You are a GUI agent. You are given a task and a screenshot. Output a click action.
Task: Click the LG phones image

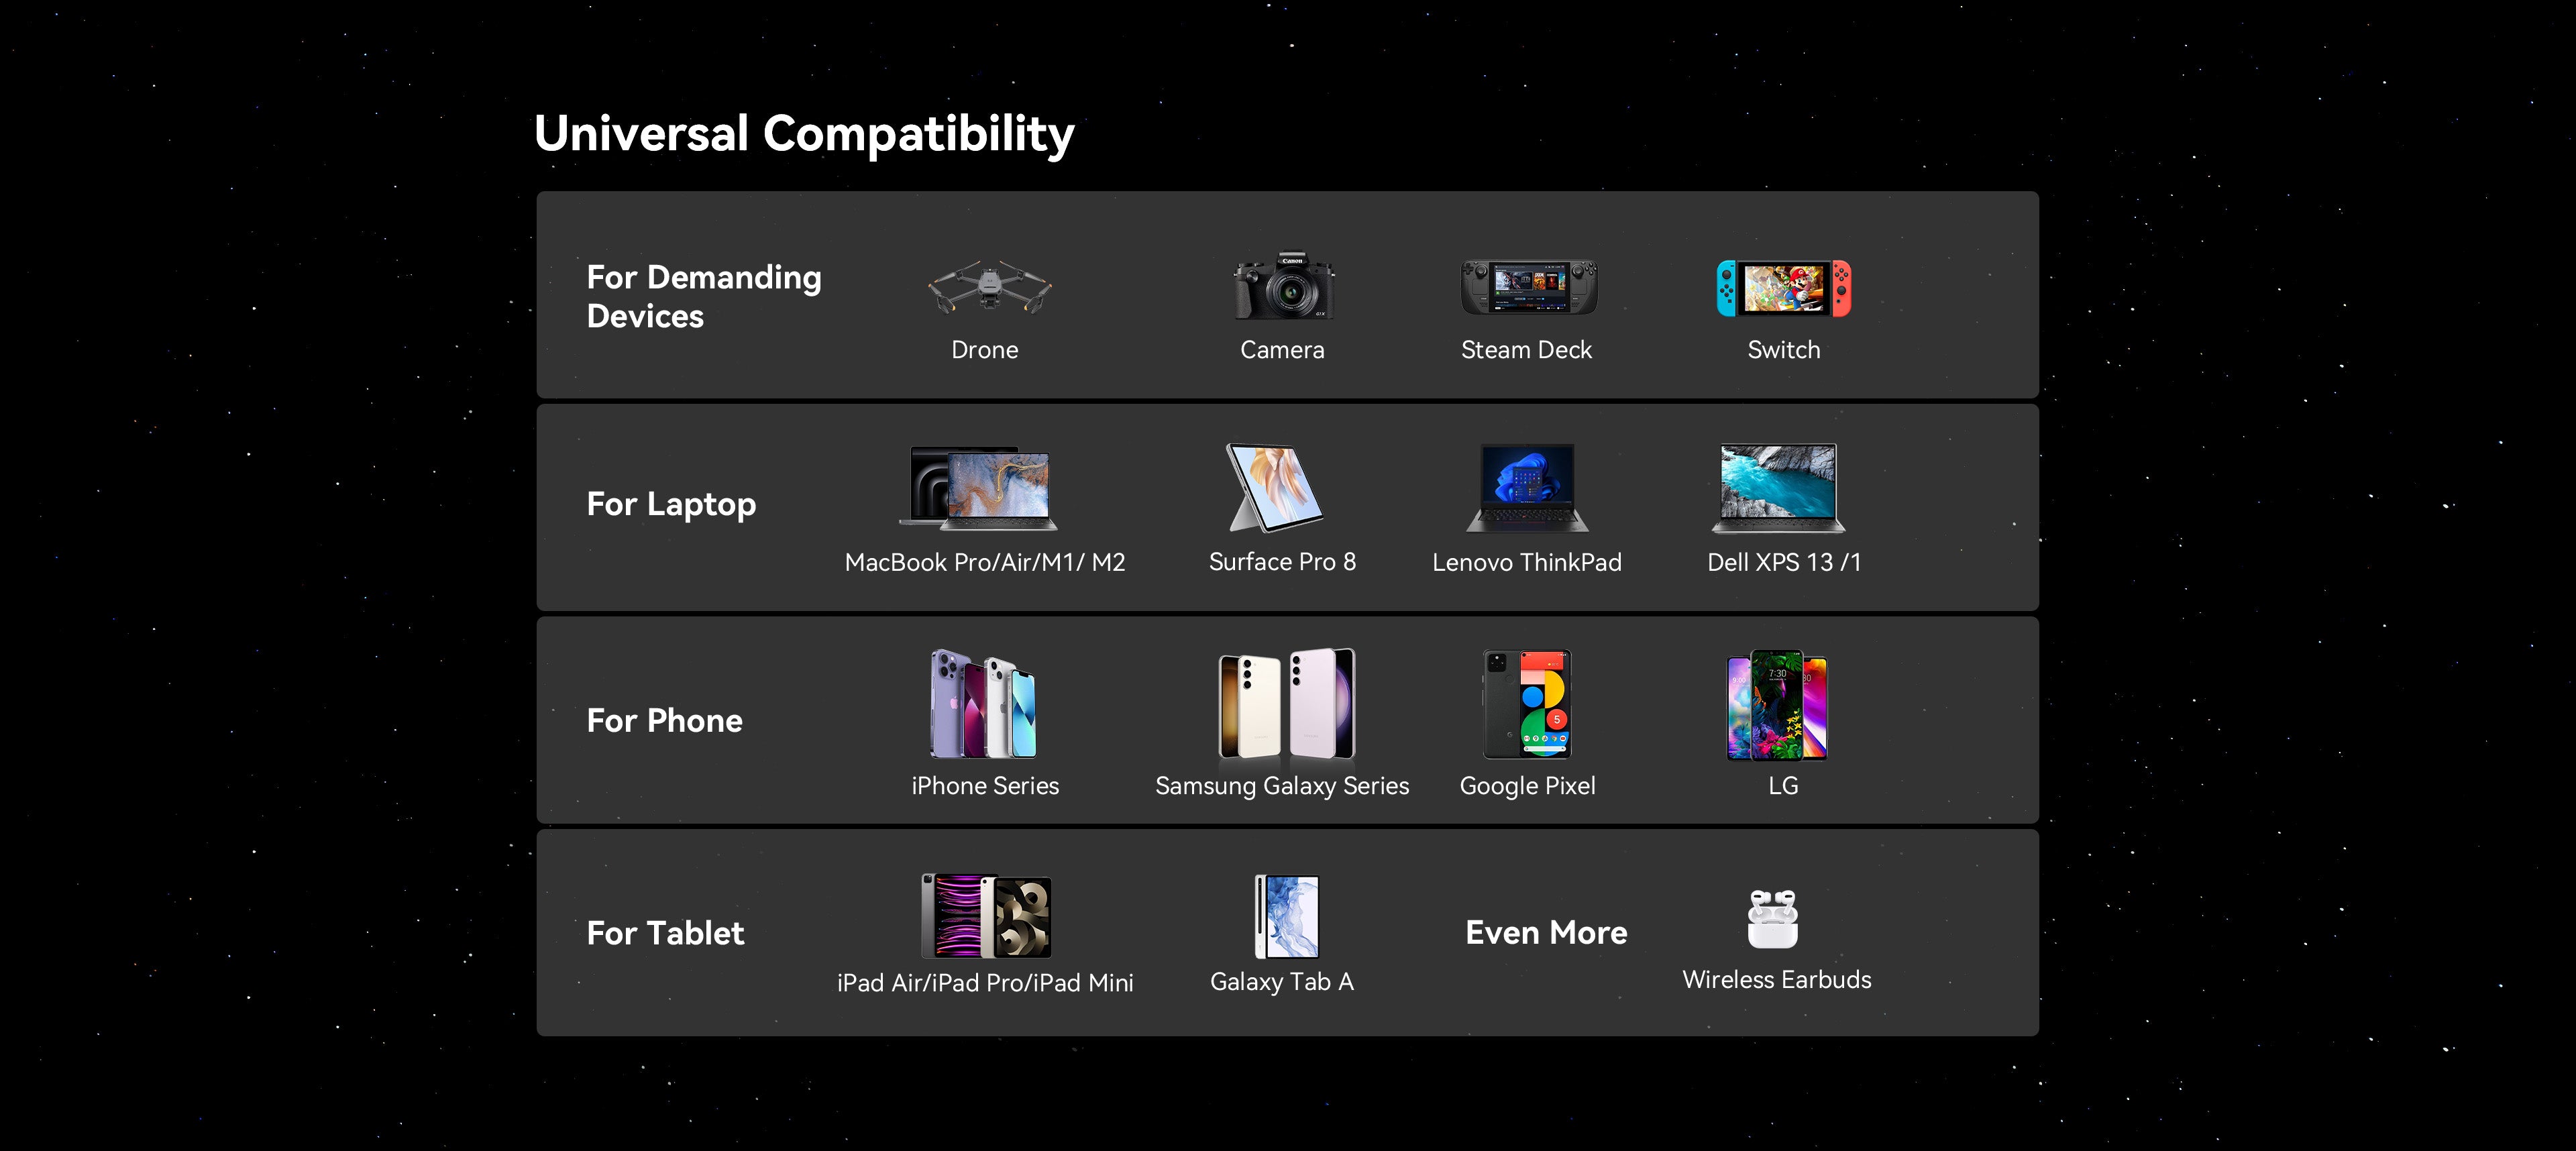[x=1777, y=704]
